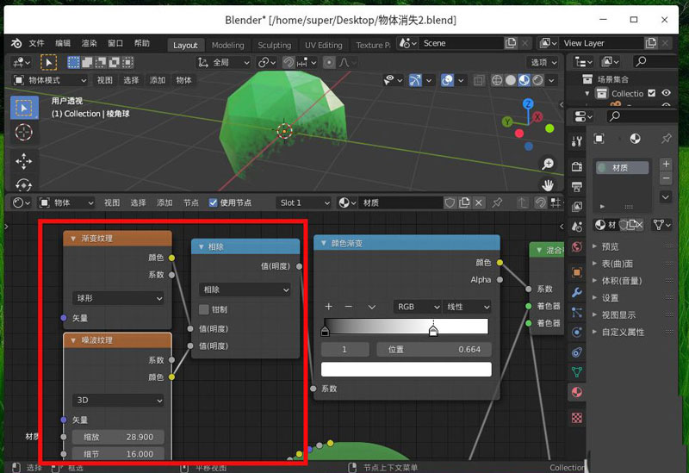Click the 选项 button in viewport header
Viewport: 689px width, 473px height.
(542, 62)
